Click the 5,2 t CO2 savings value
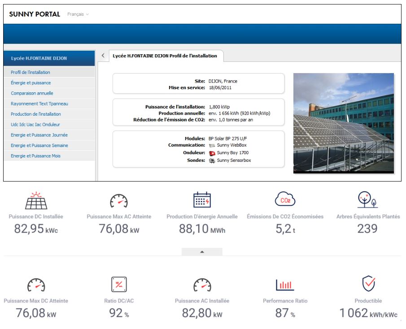406x329 pixels. tap(285, 229)
